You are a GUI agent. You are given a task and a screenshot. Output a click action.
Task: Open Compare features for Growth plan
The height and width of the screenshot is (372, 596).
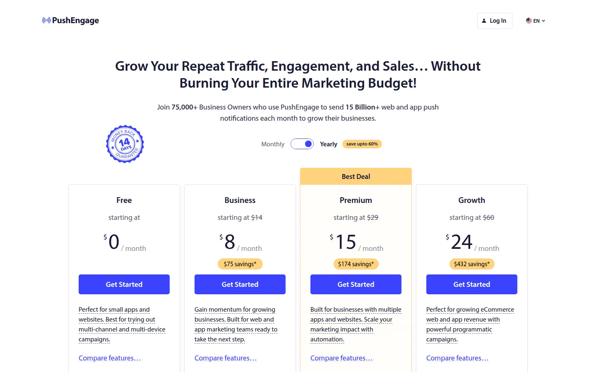coord(457,358)
